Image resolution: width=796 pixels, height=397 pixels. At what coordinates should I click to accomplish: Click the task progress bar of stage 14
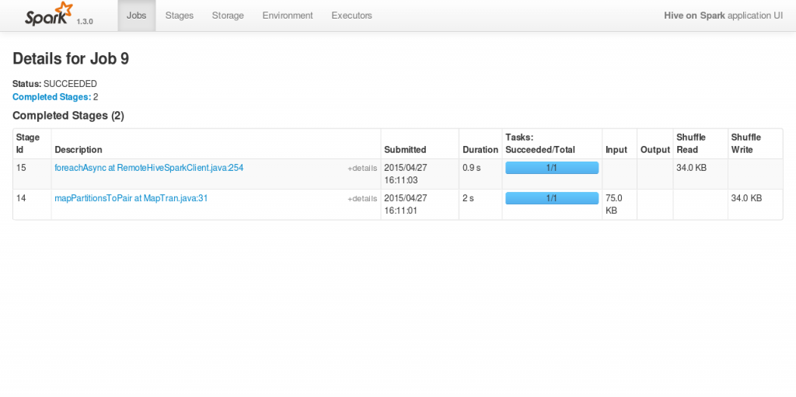[x=552, y=199]
